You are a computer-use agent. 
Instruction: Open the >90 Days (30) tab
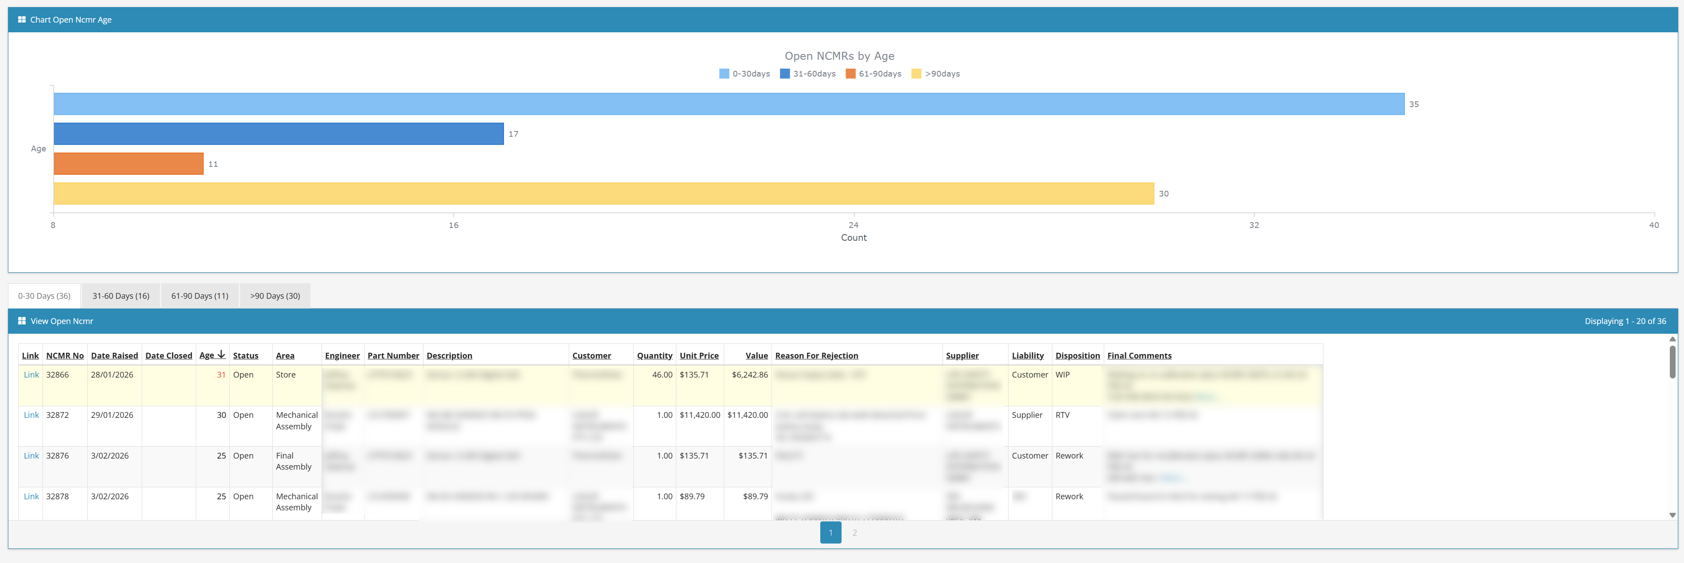point(275,295)
